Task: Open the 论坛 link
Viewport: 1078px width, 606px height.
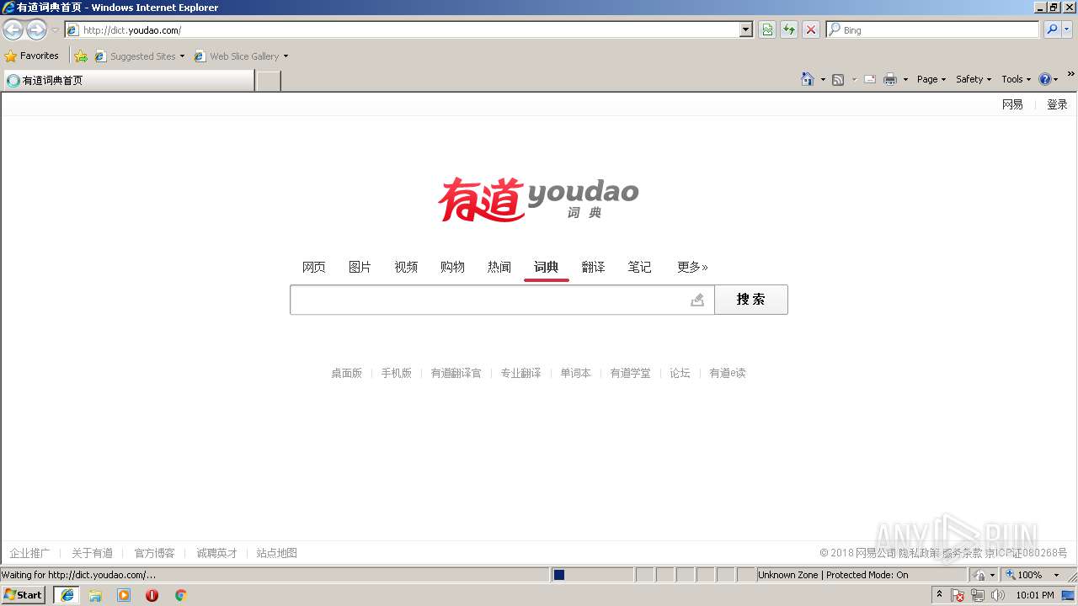Action: click(680, 373)
